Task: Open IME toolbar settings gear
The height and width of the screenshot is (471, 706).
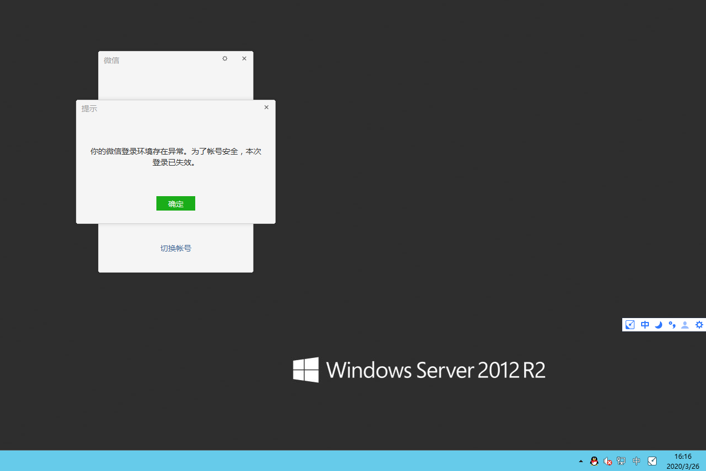Action: 699,325
